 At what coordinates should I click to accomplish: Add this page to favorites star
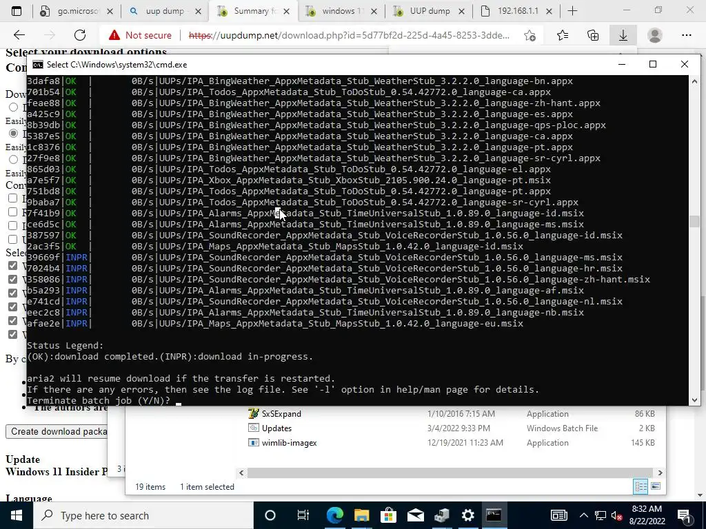(x=530, y=35)
